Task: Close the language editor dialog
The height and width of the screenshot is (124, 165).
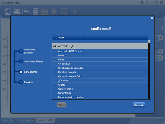Action: coord(152,18)
